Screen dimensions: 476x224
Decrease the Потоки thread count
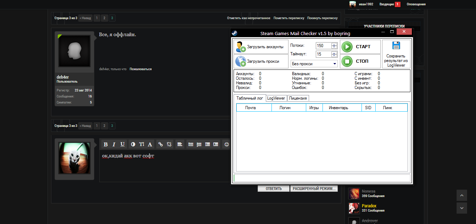coord(334,47)
